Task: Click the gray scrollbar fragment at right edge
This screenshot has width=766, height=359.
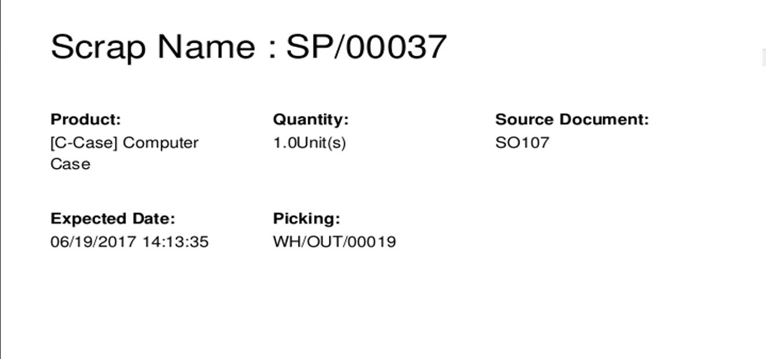Action: pyautogui.click(x=764, y=58)
